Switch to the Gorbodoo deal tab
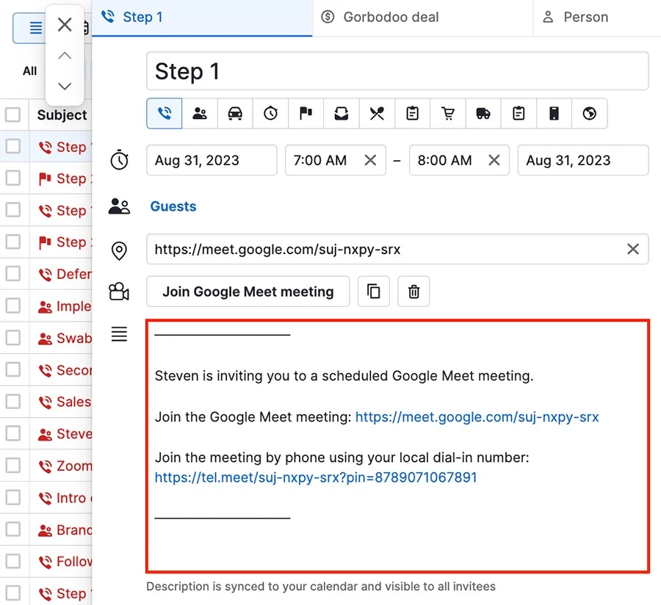661x605 pixels. click(x=391, y=17)
